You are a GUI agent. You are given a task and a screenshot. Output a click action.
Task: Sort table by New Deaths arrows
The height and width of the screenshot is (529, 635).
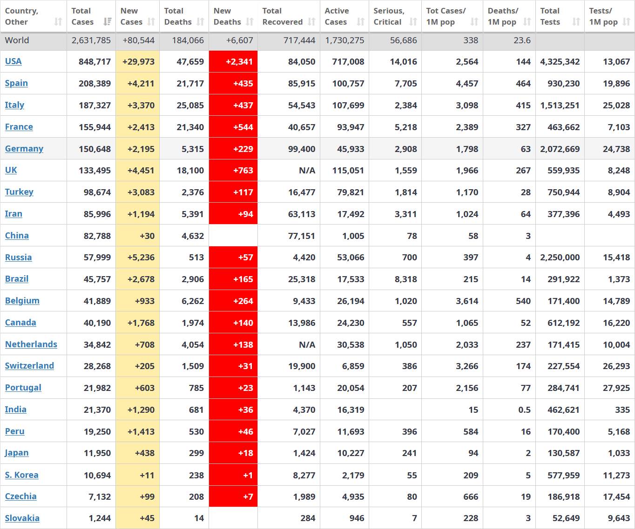click(250, 22)
